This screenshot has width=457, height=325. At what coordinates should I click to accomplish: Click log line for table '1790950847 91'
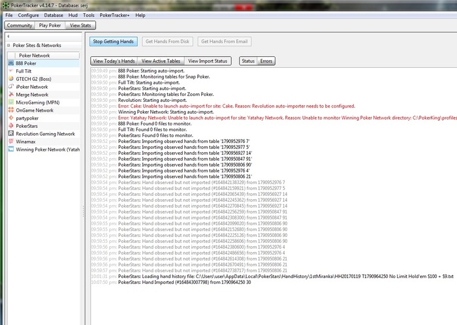(x=171, y=159)
